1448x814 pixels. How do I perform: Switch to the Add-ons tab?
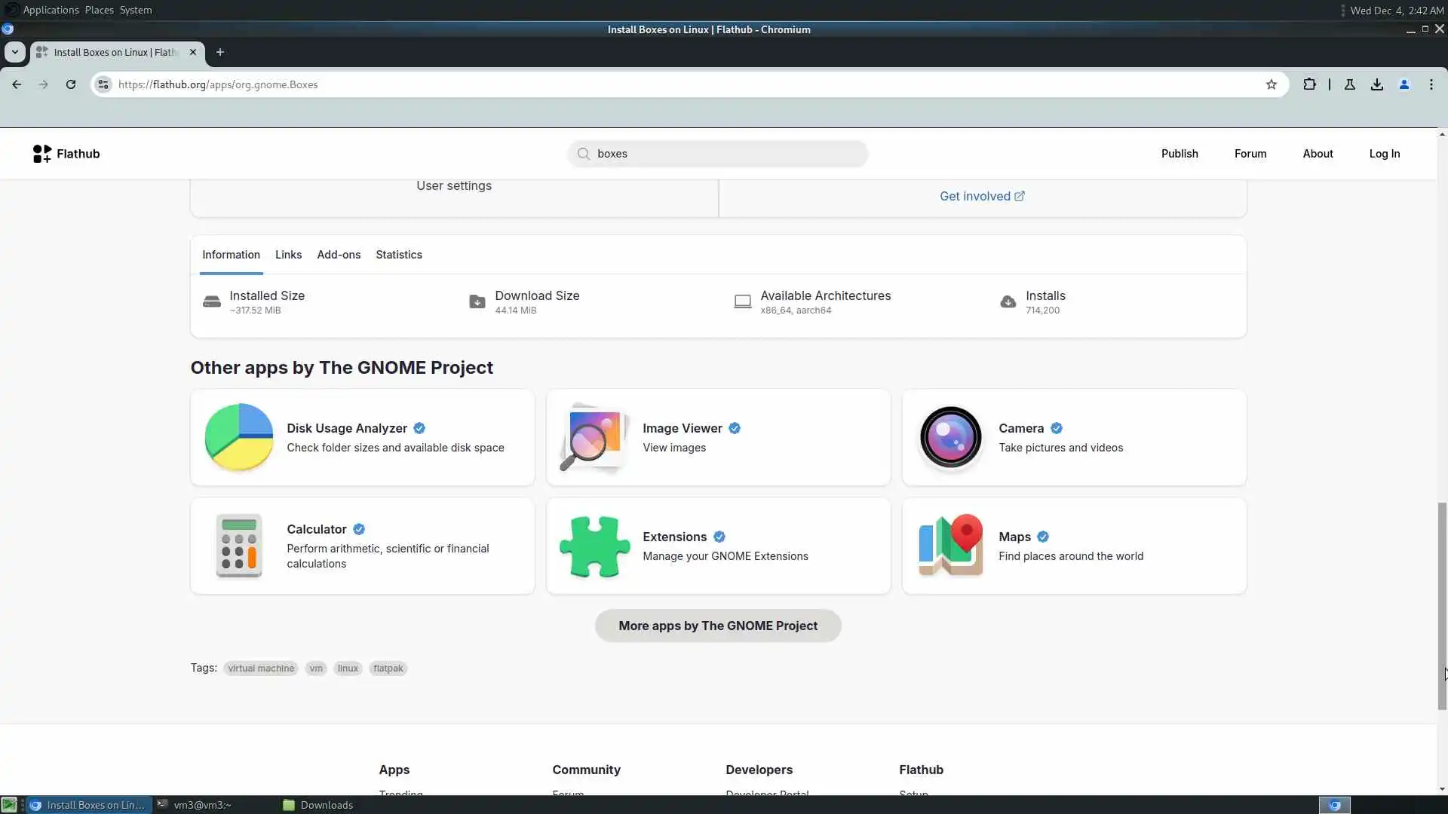(x=339, y=255)
